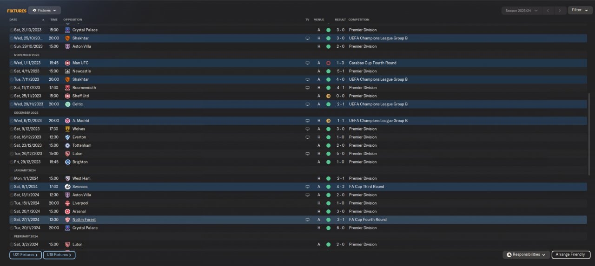
Task: Click the Tottenham club crest icon
Action: [x=68, y=145]
